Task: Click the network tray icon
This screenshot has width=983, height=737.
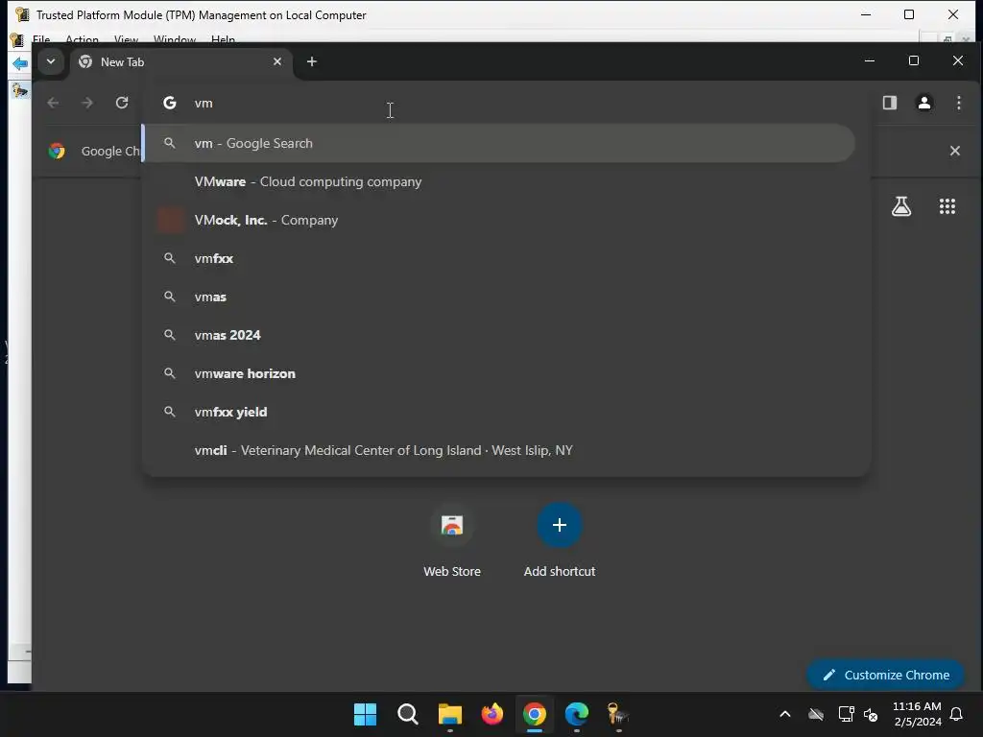Action: tap(846, 714)
